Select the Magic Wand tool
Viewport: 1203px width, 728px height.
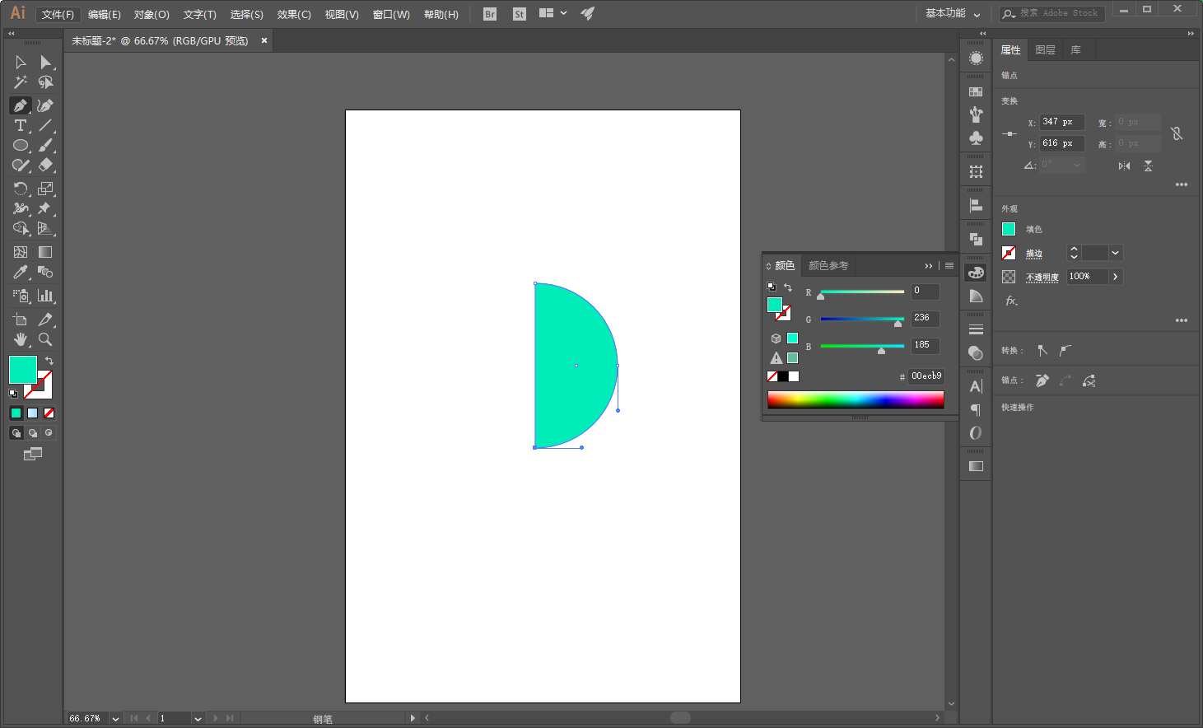point(21,82)
